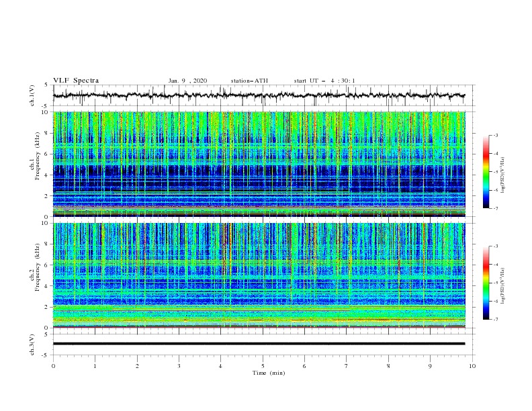This screenshot has height=411, width=532.
Task: Click the date label 'Jan. 9 , 2020'
Action: pos(187,81)
